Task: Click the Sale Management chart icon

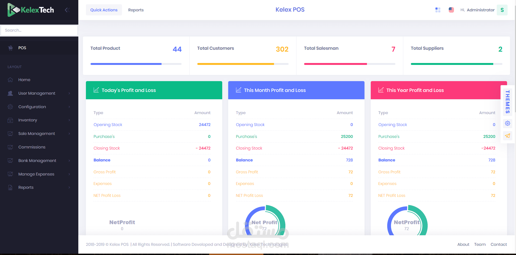Action: (10, 134)
